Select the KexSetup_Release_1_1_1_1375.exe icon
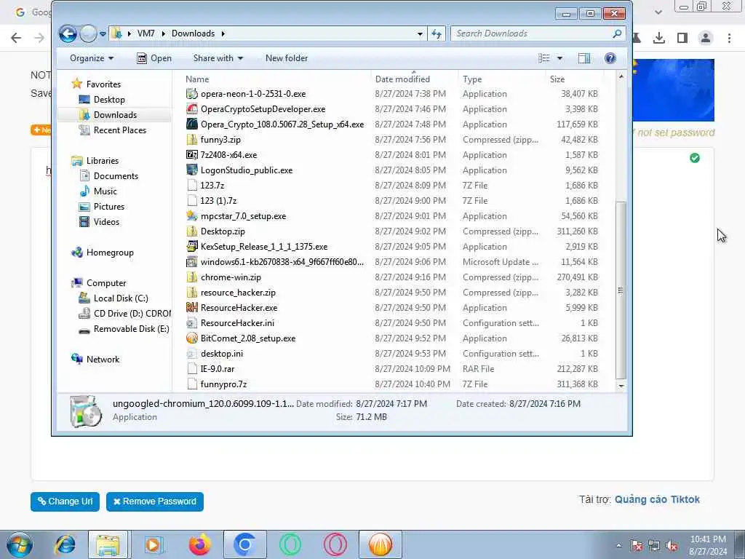This screenshot has width=745, height=559. (192, 246)
